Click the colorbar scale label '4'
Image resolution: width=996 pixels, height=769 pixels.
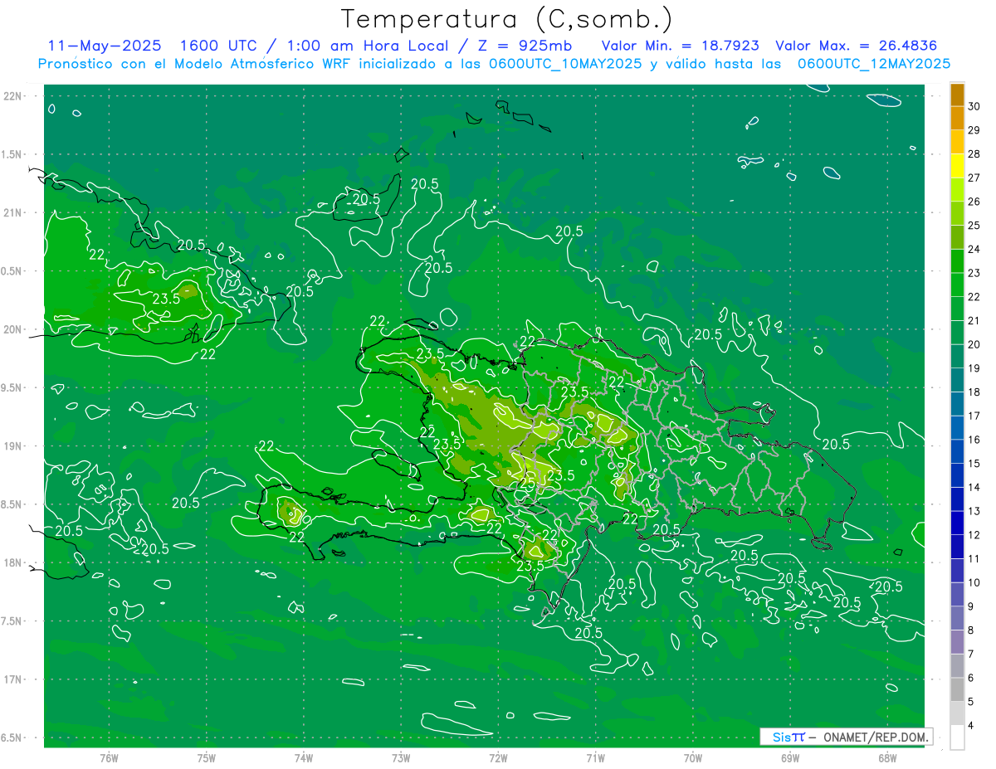[972, 726]
